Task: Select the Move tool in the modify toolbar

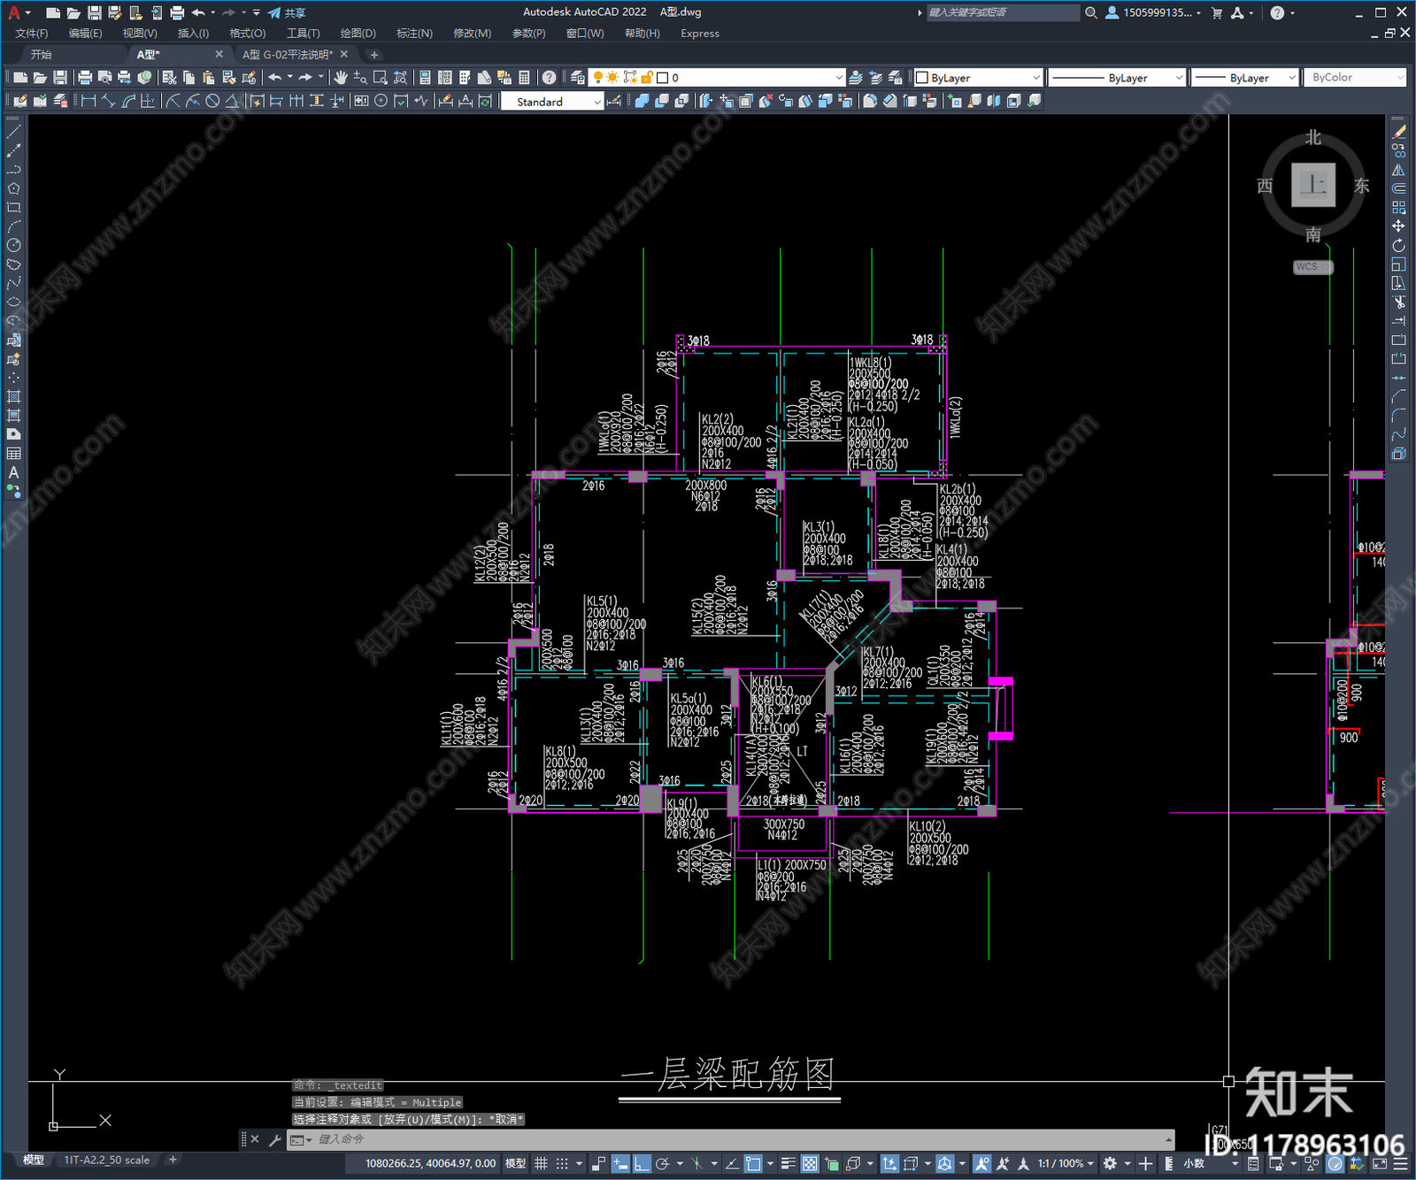Action: (x=1398, y=226)
